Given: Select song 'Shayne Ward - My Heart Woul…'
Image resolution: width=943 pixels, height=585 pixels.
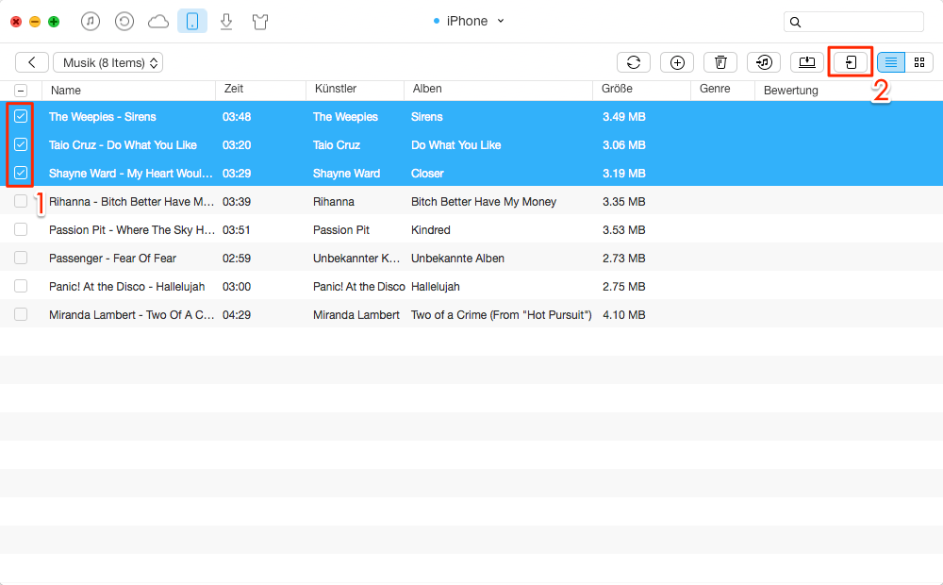Looking at the screenshot, I should point(130,174).
